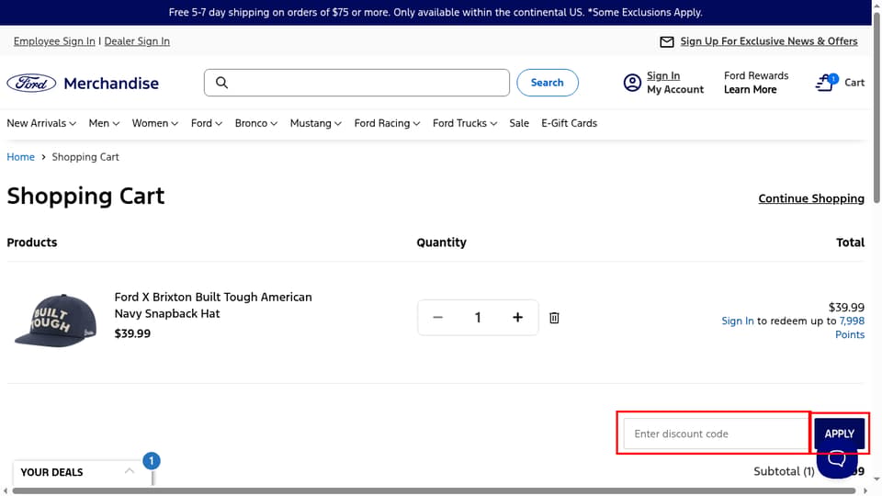Click Sign Up For Exclusive News & Offers
This screenshot has width=882, height=496.
click(x=769, y=41)
